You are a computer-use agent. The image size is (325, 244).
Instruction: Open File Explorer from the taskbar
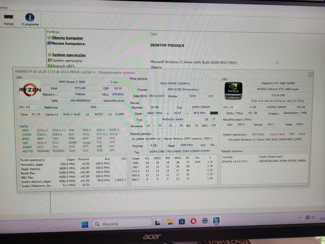click(x=170, y=222)
